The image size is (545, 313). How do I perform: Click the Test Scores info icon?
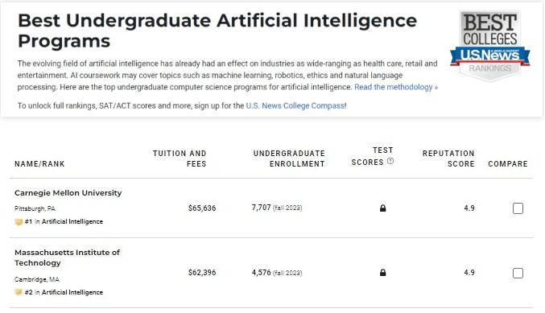pyautogui.click(x=390, y=161)
